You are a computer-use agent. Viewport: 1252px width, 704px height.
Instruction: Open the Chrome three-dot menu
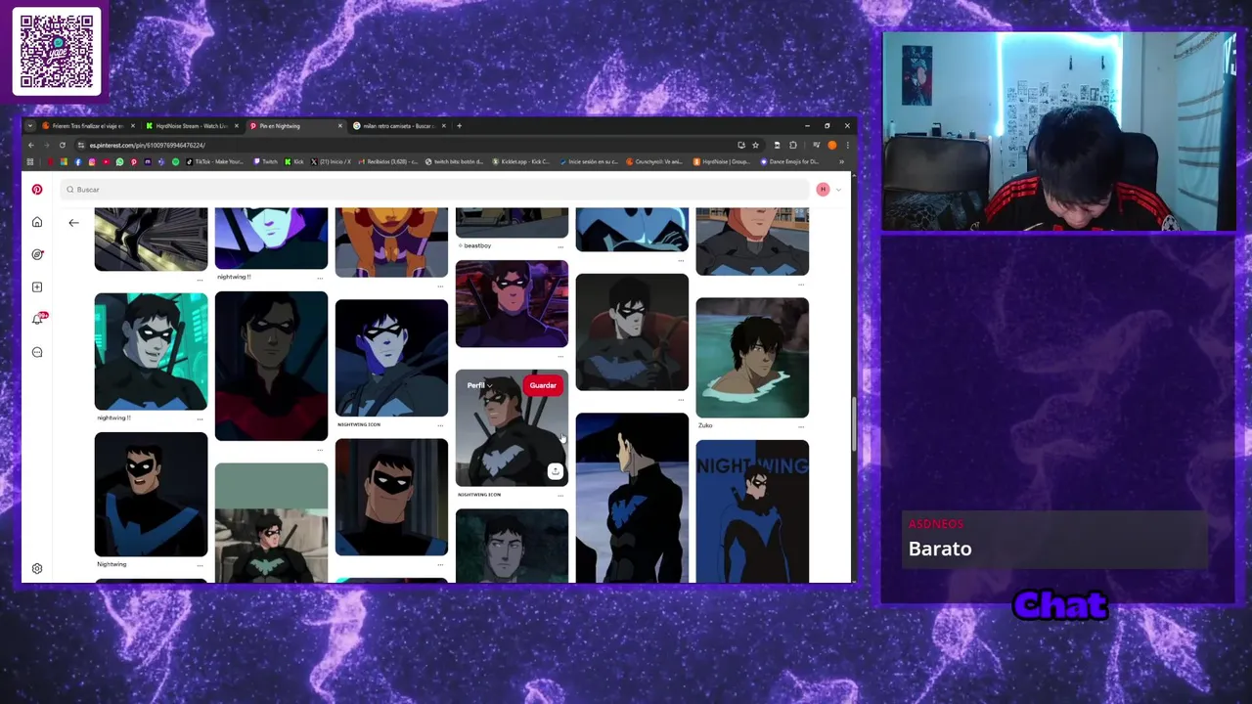click(846, 145)
